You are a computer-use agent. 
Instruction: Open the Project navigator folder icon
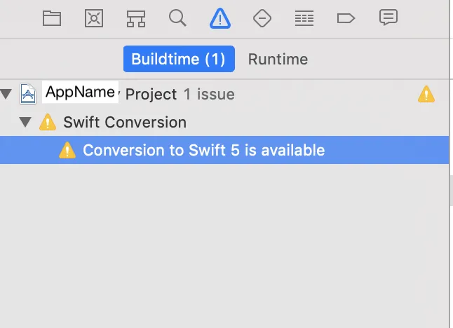coord(52,18)
